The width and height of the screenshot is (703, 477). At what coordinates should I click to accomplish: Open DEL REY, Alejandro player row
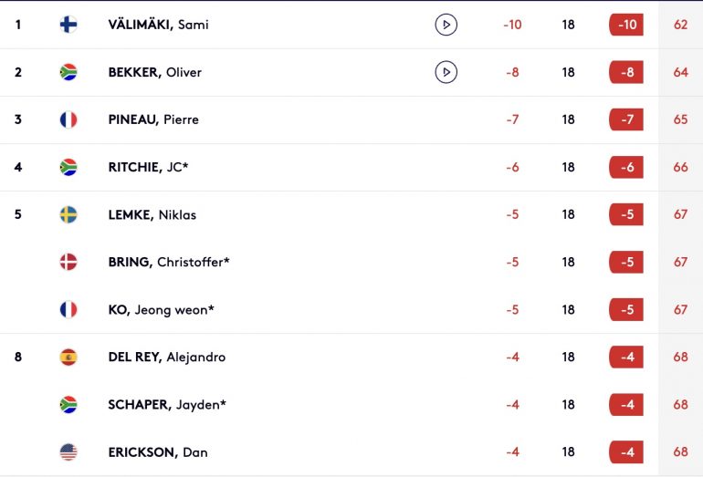tap(351, 357)
